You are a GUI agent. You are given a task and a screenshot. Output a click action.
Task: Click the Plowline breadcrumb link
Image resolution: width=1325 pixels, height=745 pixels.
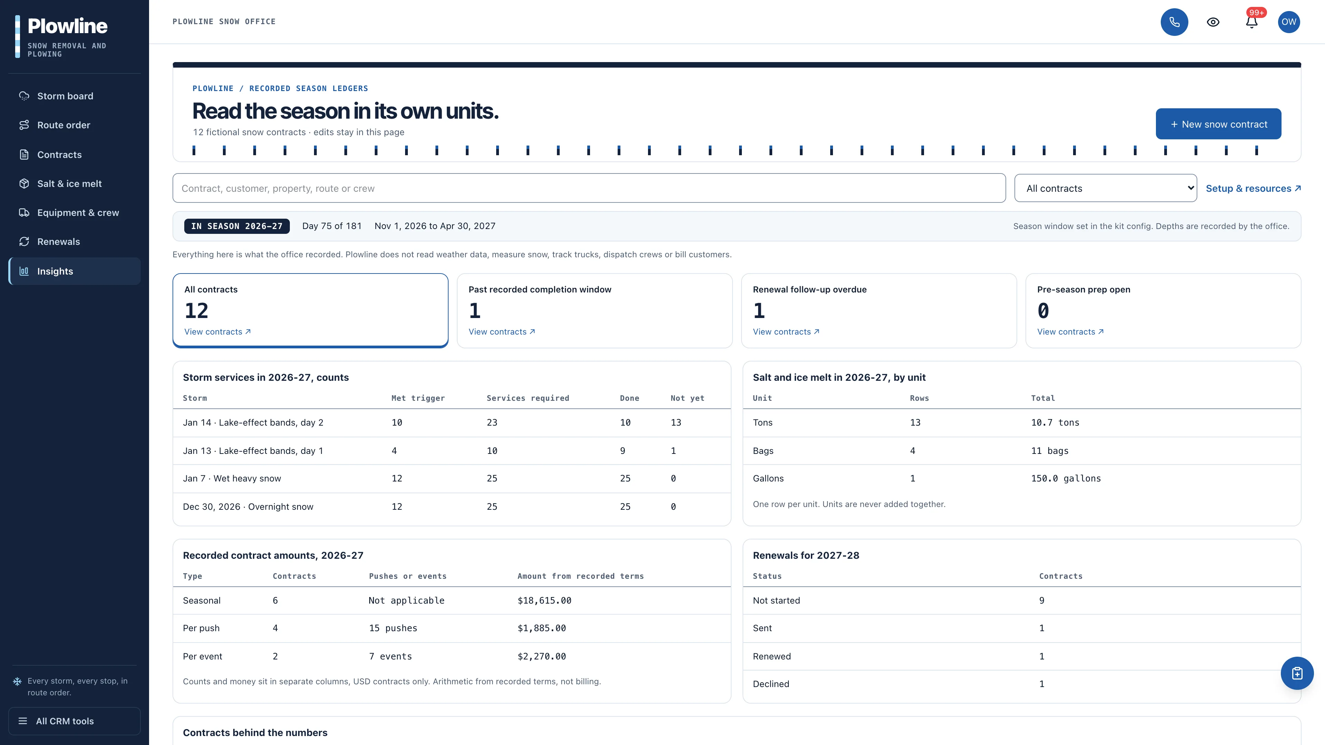(x=213, y=88)
